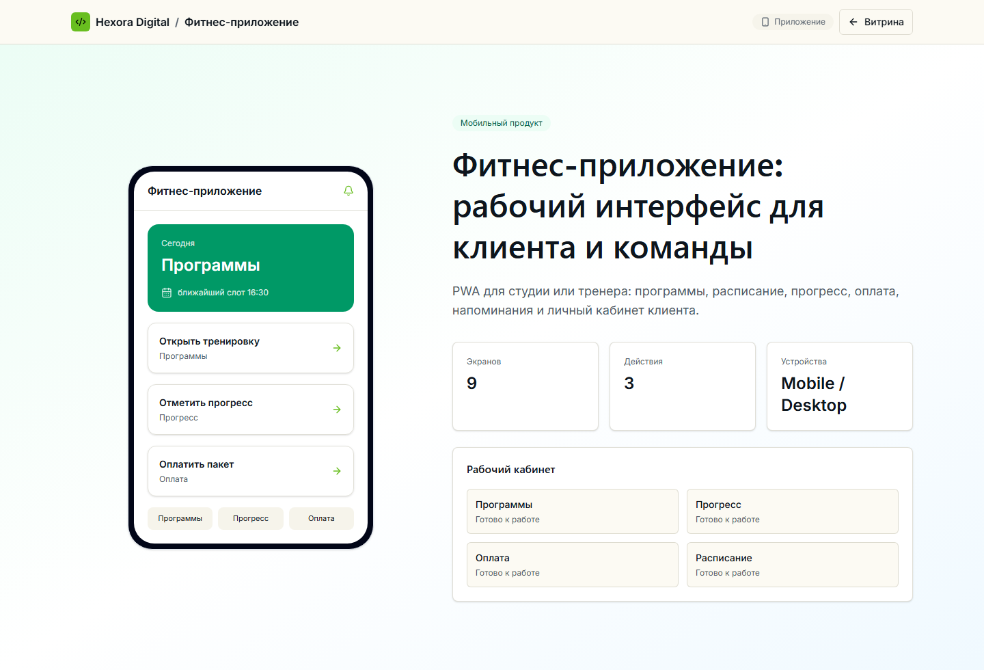Open Расписание tile in Рабочий кабинет
984x670 pixels.
pyautogui.click(x=793, y=565)
